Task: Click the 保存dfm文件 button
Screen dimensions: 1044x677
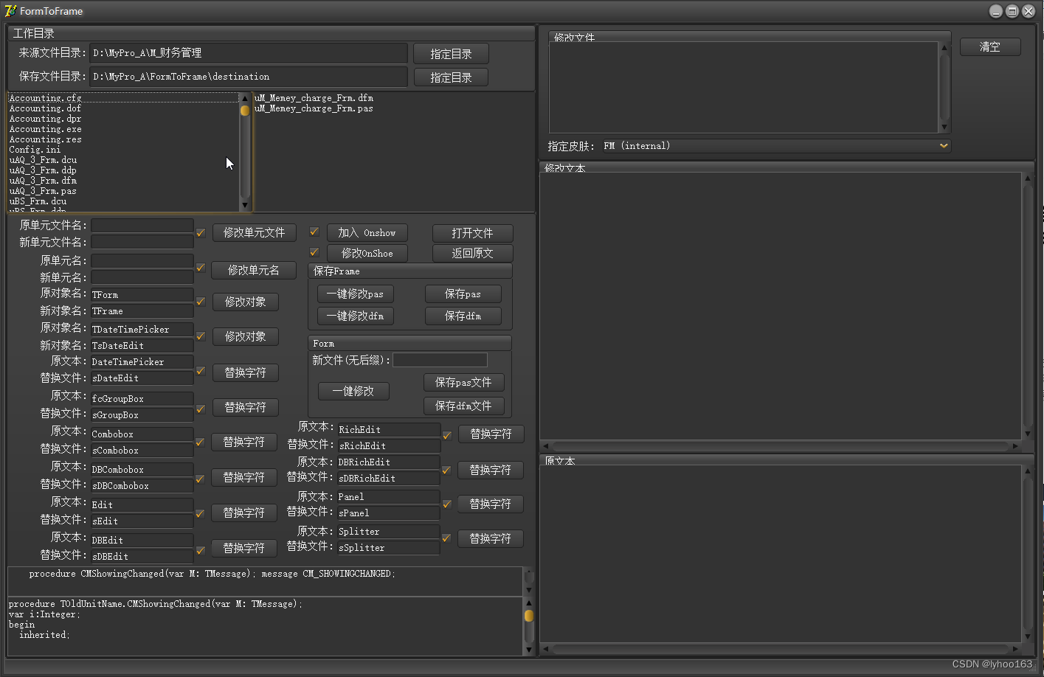Action: [x=464, y=406]
